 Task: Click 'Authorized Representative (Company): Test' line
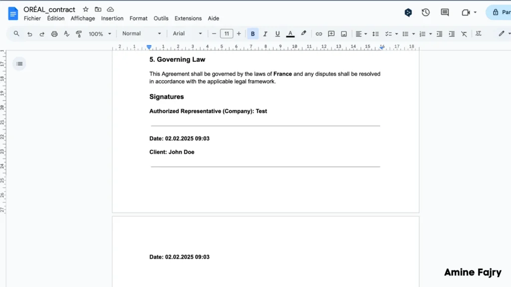(208, 111)
